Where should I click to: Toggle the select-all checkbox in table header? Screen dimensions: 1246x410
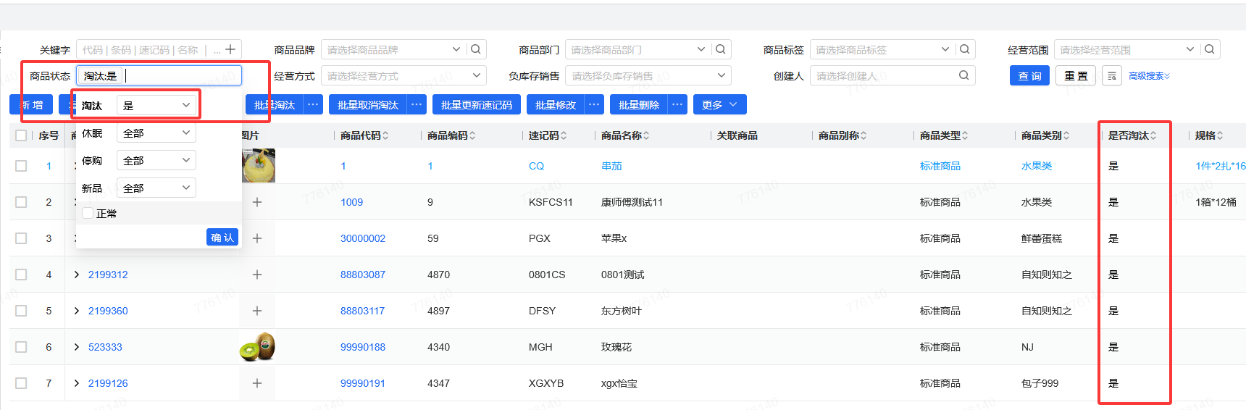[21, 135]
